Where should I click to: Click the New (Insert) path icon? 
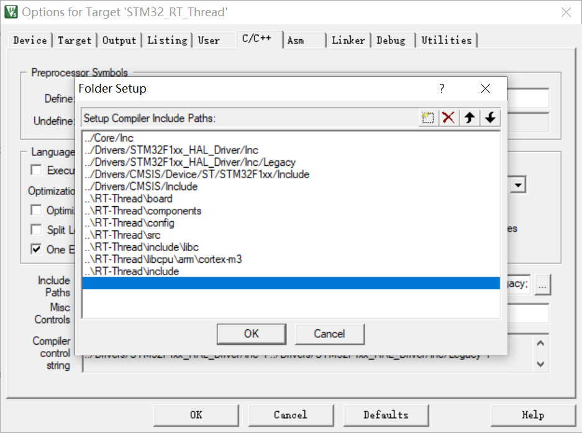coord(428,117)
